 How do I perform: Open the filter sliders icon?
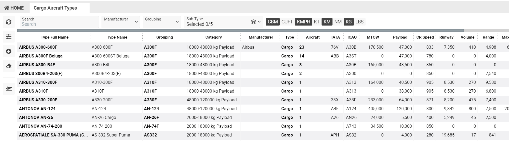(9, 37)
